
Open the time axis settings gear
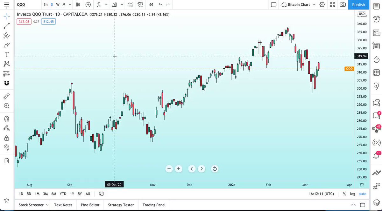[x=362, y=185]
